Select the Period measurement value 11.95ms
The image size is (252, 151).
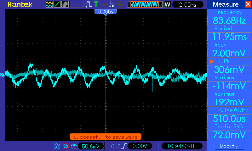229,37
